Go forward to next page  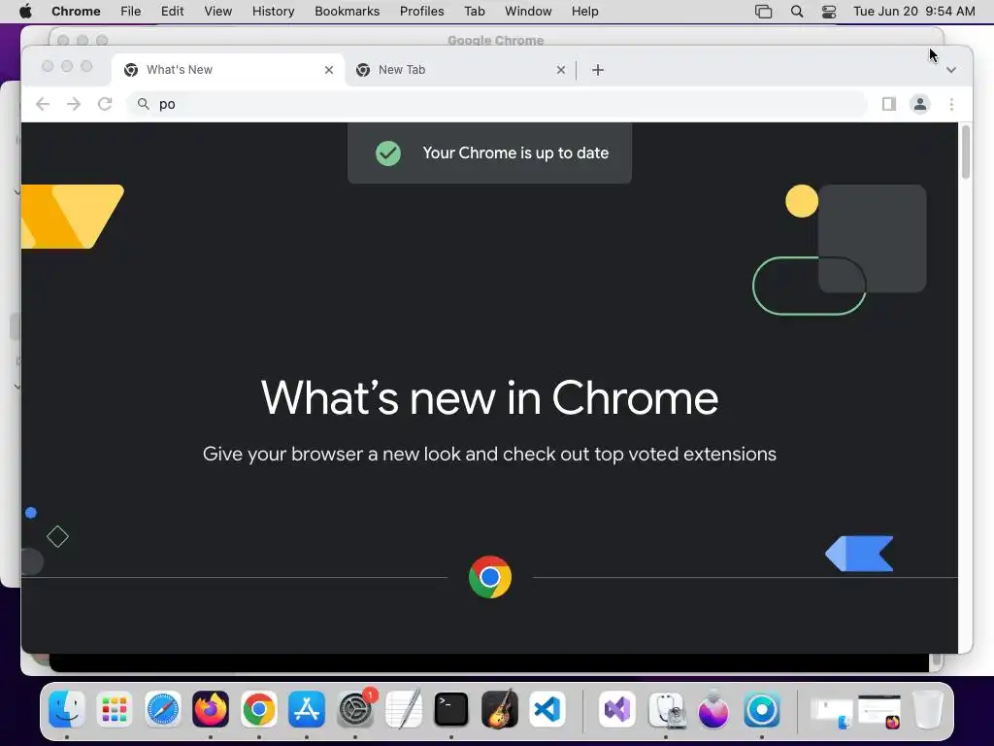[x=74, y=104]
